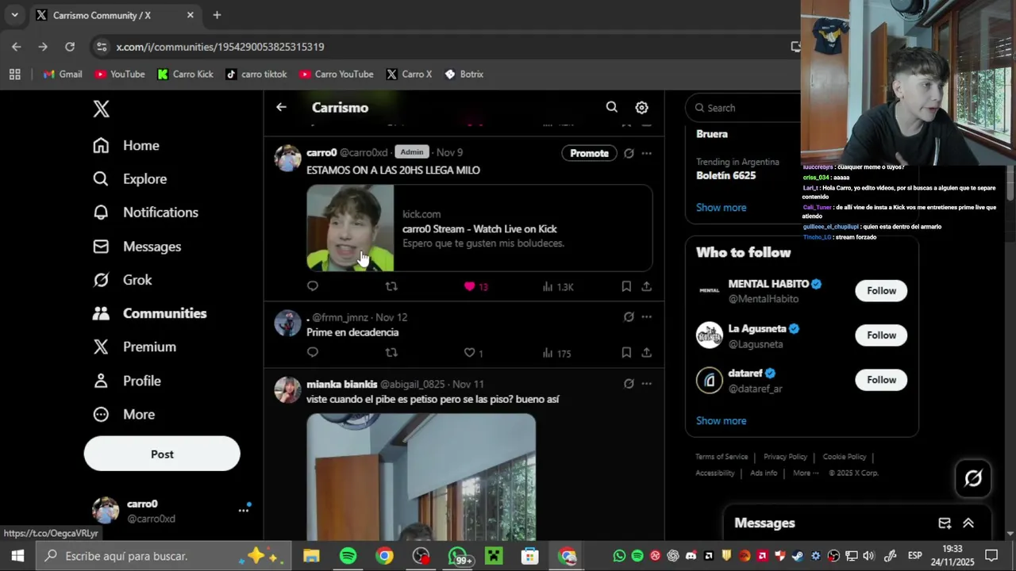Click Grok icon on @frmn_jmnz post
This screenshot has height=571, width=1016.
pos(629,317)
